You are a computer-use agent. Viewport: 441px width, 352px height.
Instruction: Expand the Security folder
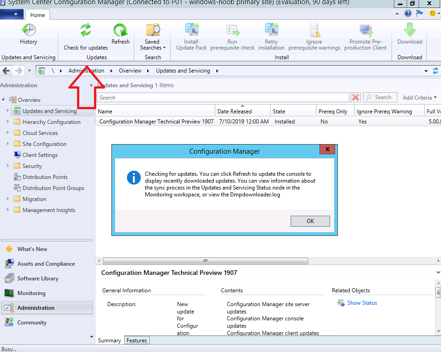[8, 166]
